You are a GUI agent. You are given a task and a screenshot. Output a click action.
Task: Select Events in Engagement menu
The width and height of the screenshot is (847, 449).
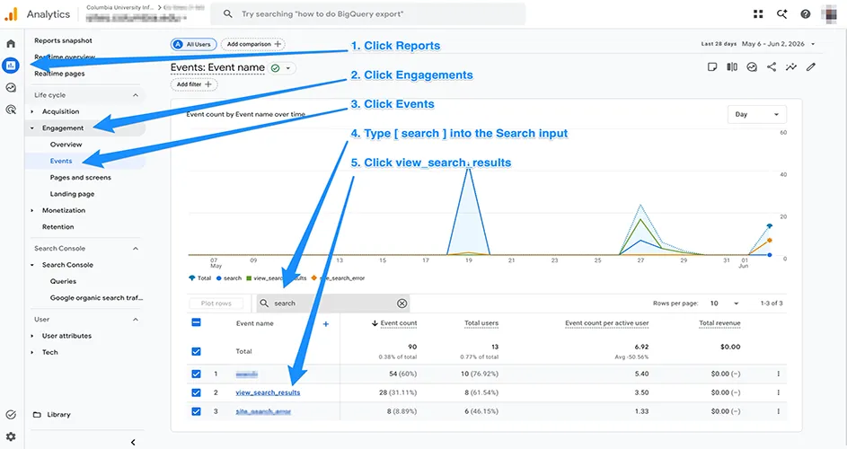[x=61, y=161]
